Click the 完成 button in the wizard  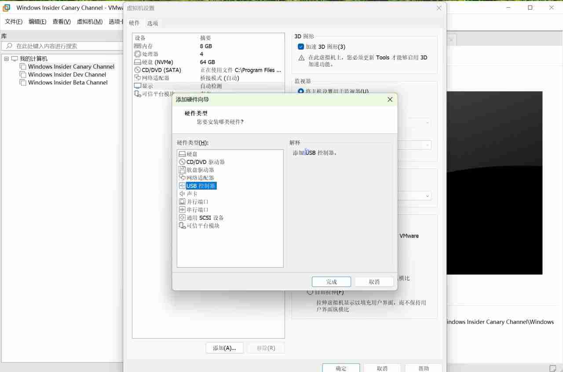[x=331, y=281]
